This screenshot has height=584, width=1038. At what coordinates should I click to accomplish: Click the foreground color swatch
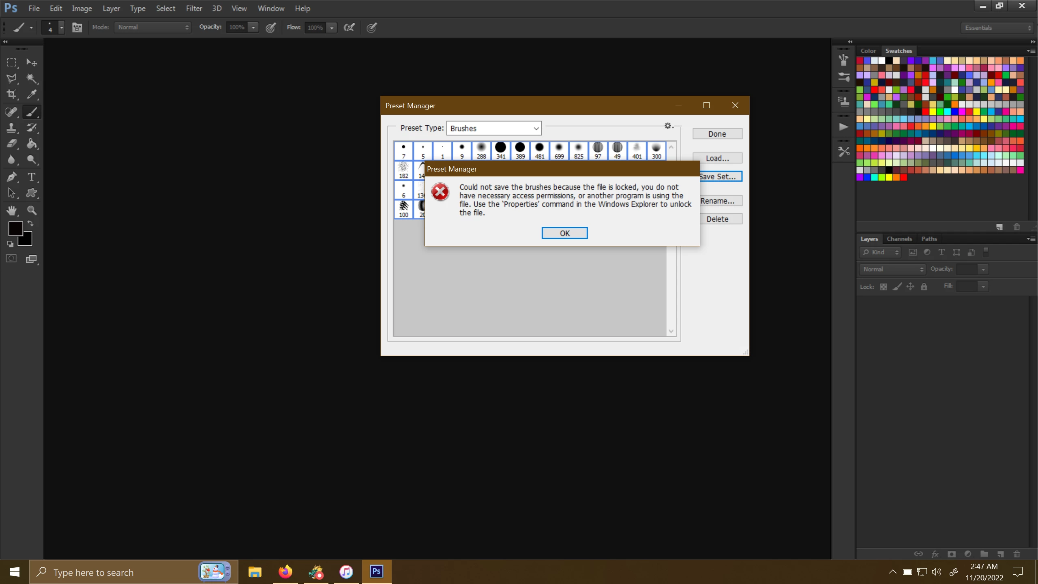click(x=15, y=228)
